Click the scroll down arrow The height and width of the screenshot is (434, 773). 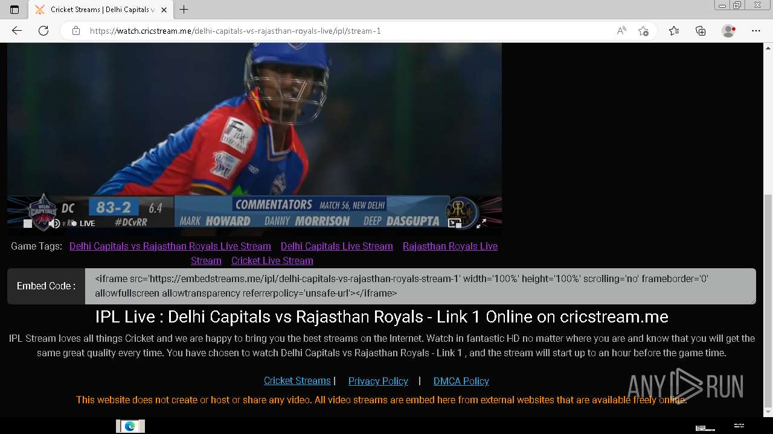(768, 412)
